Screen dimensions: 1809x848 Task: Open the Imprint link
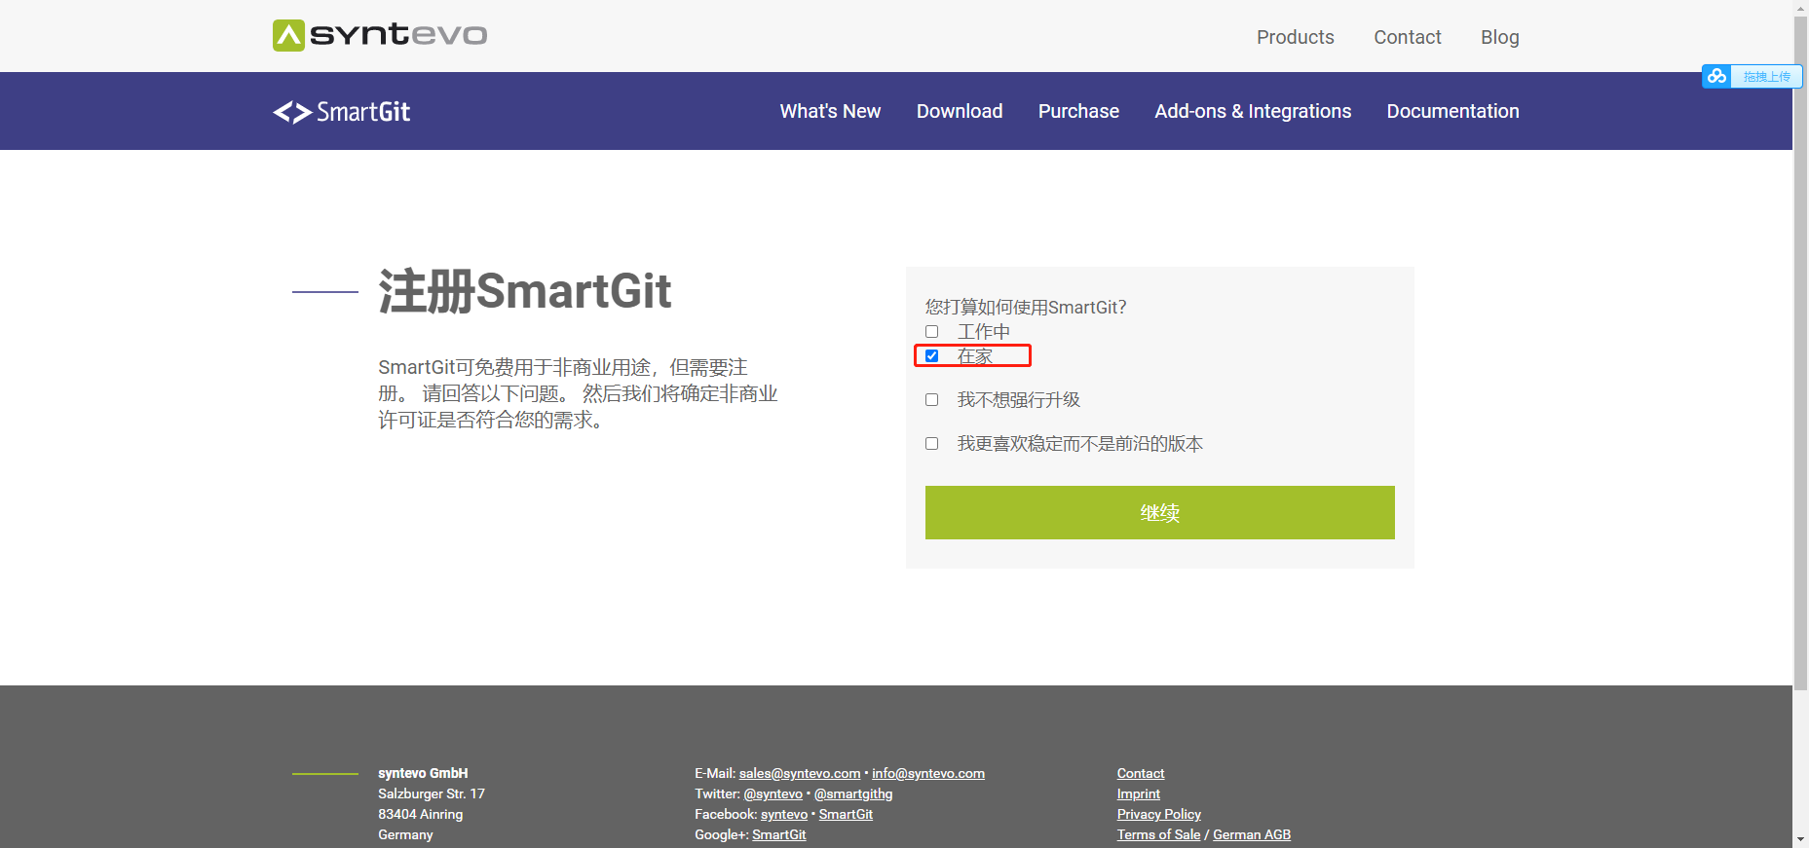point(1139,793)
